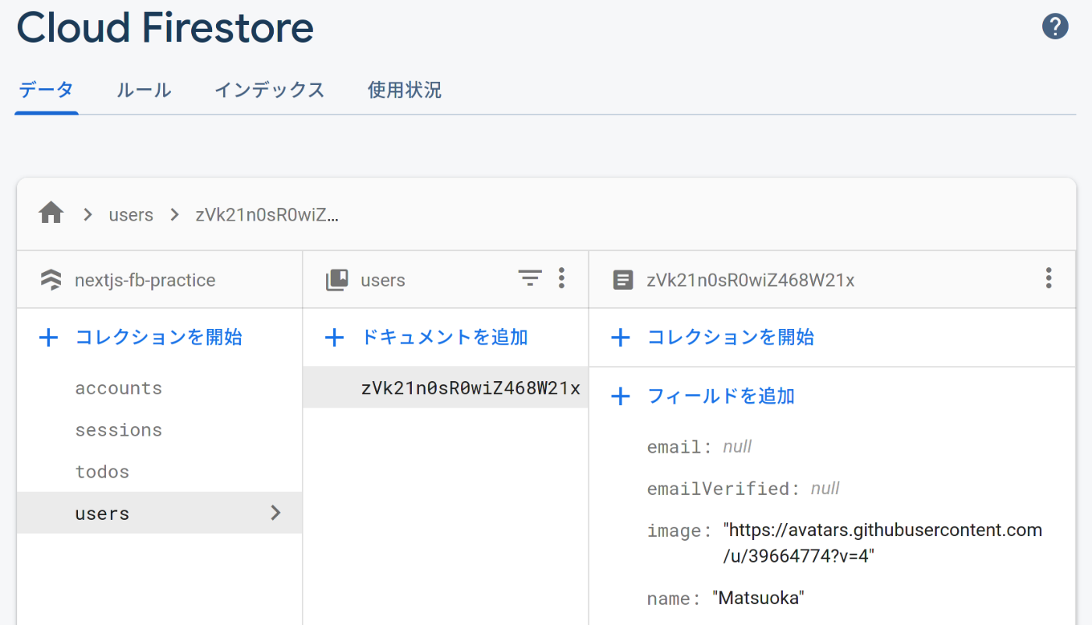Click zVk21n0sR0wiZ468W21x title in document header
Image resolution: width=1092 pixels, height=625 pixels.
click(750, 280)
